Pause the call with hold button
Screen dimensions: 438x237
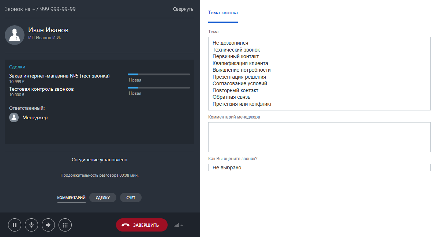click(x=15, y=225)
